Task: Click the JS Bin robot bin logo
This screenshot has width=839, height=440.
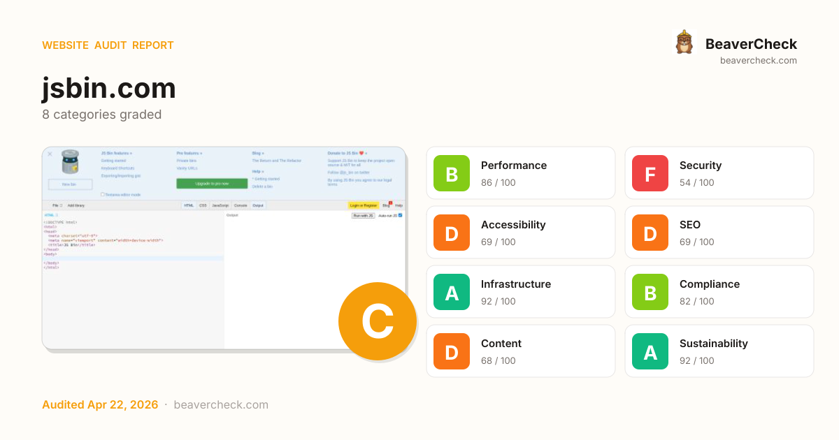Action: (70, 163)
